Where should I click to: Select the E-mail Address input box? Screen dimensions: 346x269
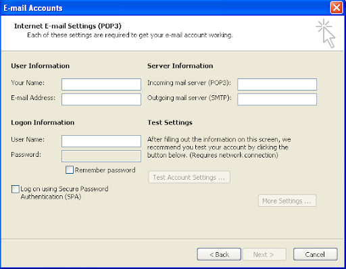(101, 99)
